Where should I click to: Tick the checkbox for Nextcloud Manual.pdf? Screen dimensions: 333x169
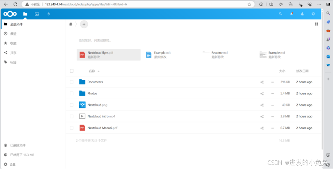(x=72, y=128)
